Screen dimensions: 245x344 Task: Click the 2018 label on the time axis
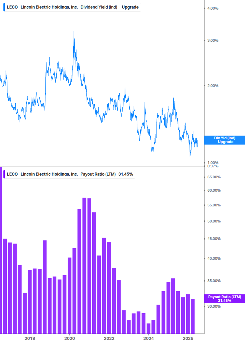point(30,338)
